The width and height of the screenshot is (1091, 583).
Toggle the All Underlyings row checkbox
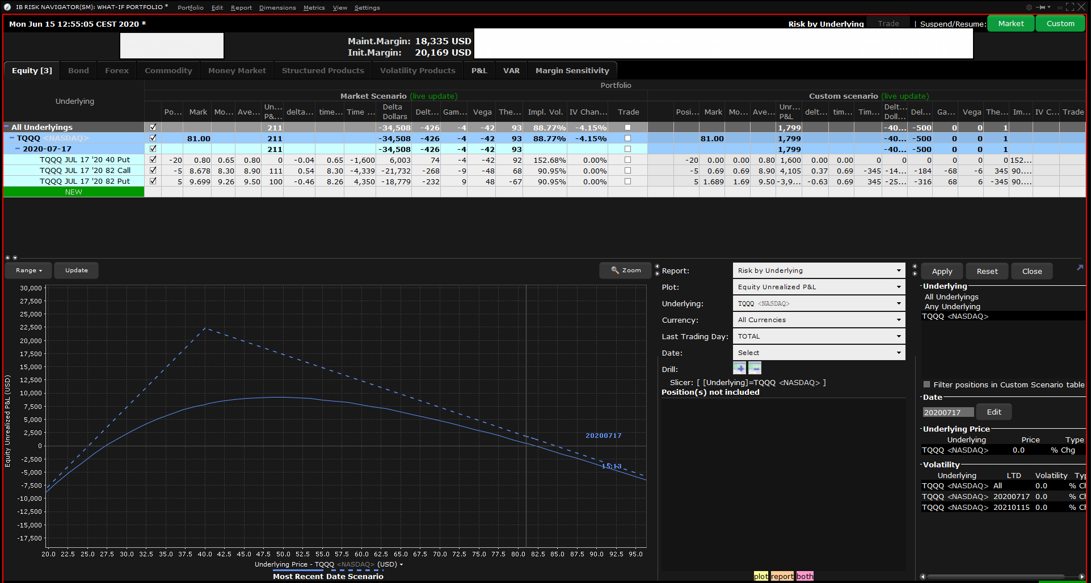tap(153, 128)
